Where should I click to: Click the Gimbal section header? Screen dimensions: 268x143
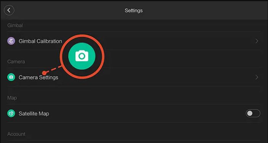[x=15, y=25]
